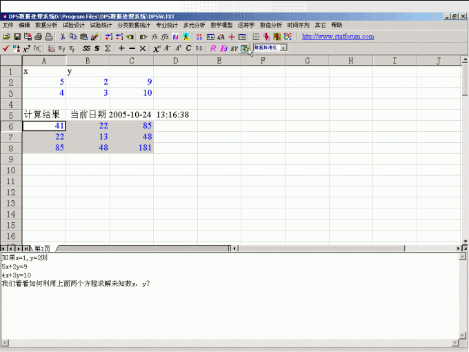
Task: Click the Open file folder icon
Action: (6, 37)
